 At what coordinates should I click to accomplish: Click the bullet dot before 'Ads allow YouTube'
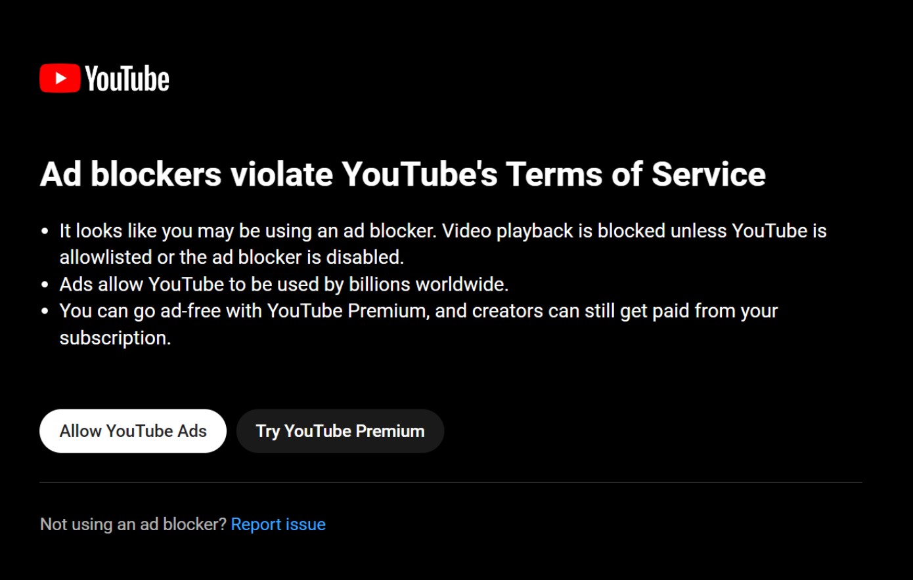45,285
